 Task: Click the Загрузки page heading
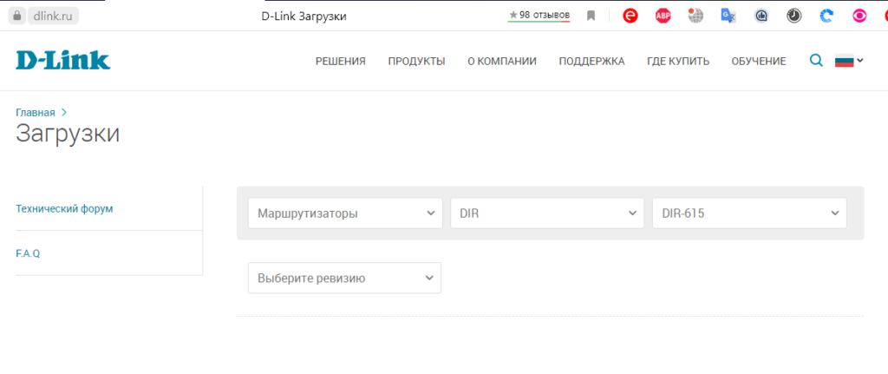point(68,135)
